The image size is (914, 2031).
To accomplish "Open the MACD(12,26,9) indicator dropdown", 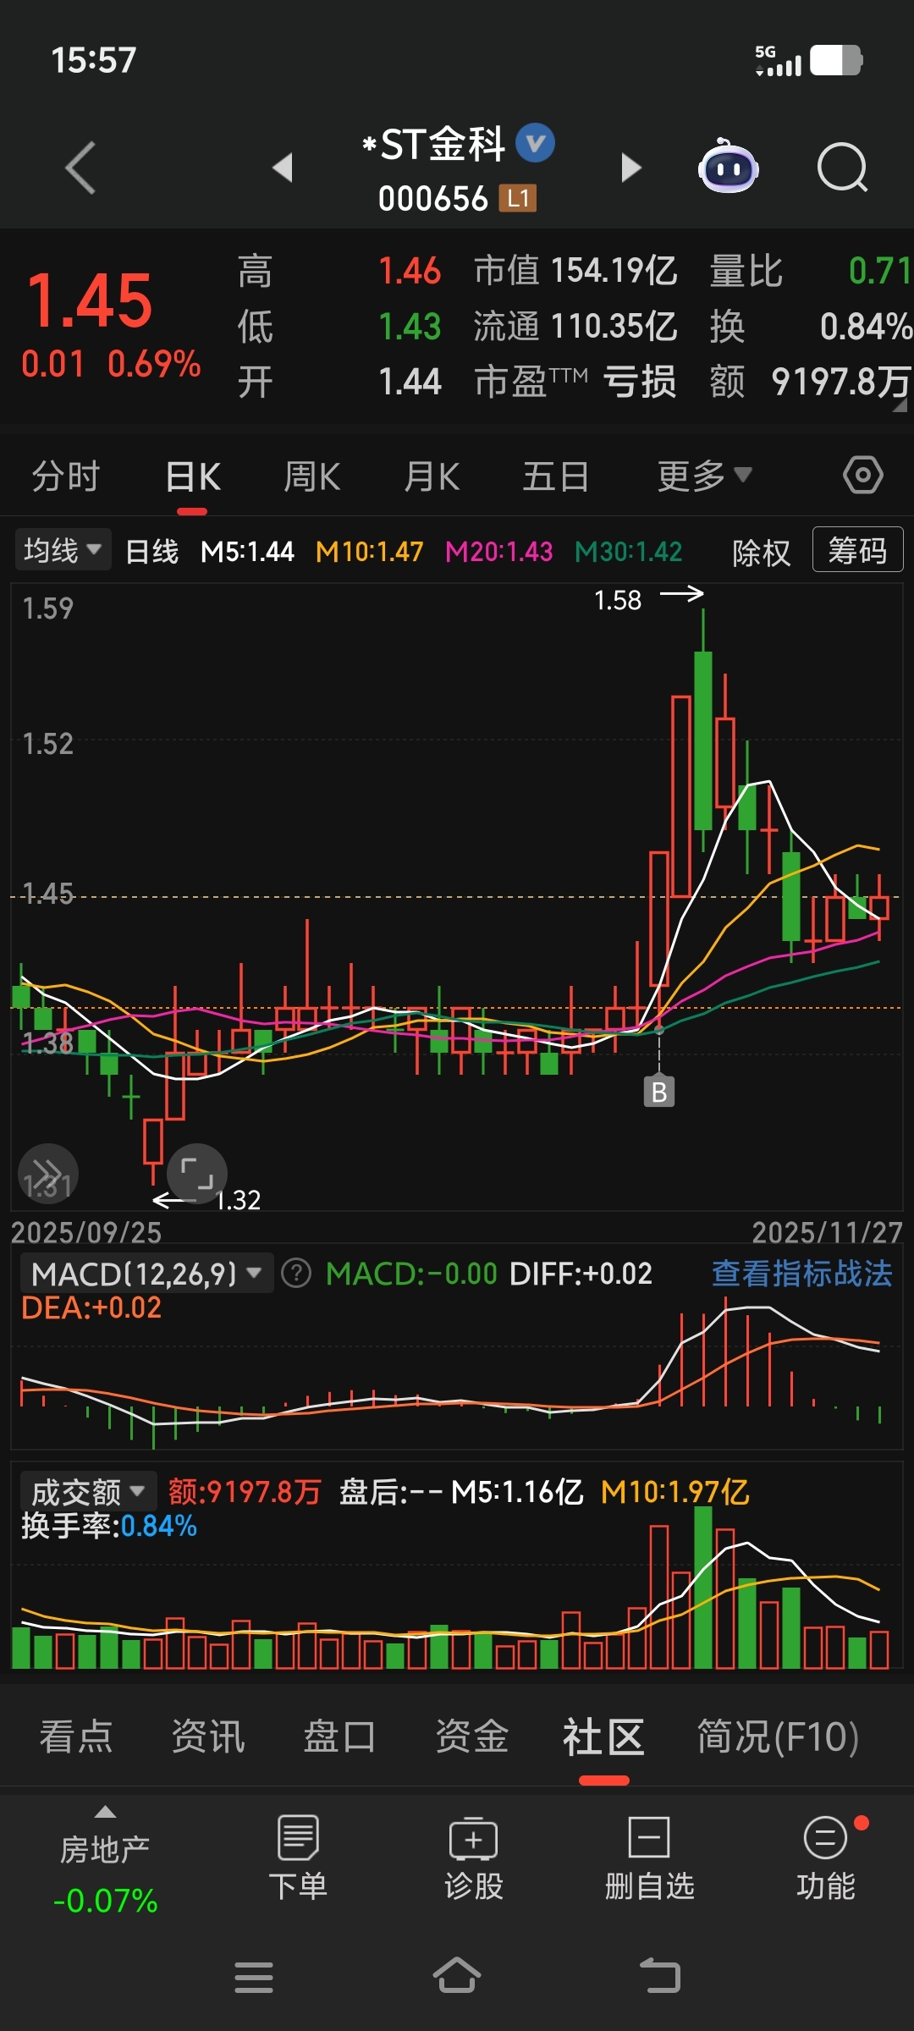I will coord(146,1274).
